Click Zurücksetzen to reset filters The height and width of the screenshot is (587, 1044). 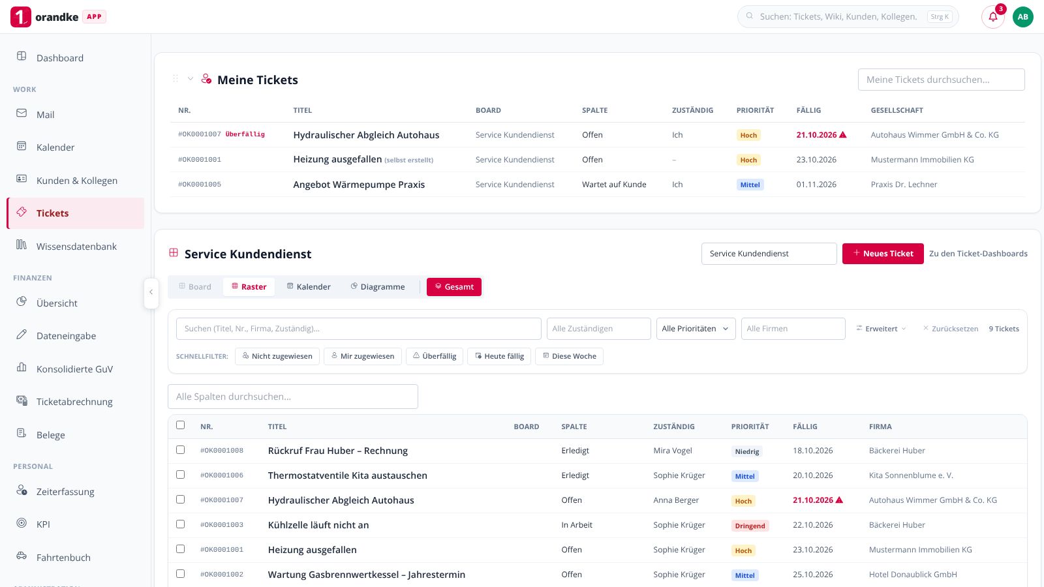tap(951, 329)
